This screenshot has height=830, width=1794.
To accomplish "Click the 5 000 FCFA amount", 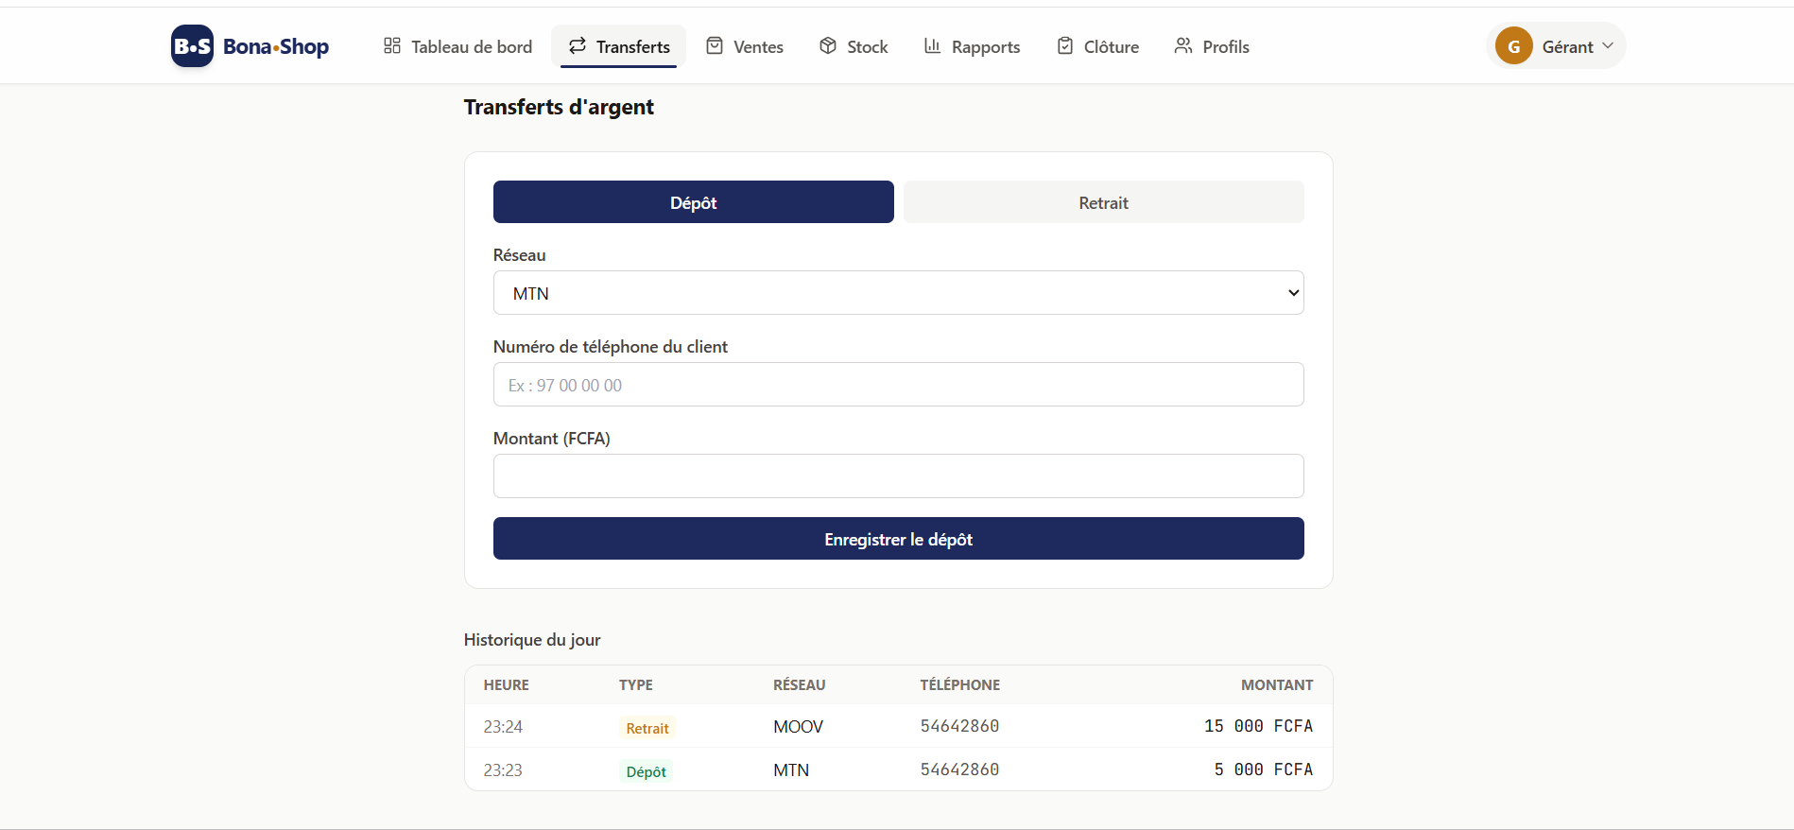I will [x=1264, y=769].
